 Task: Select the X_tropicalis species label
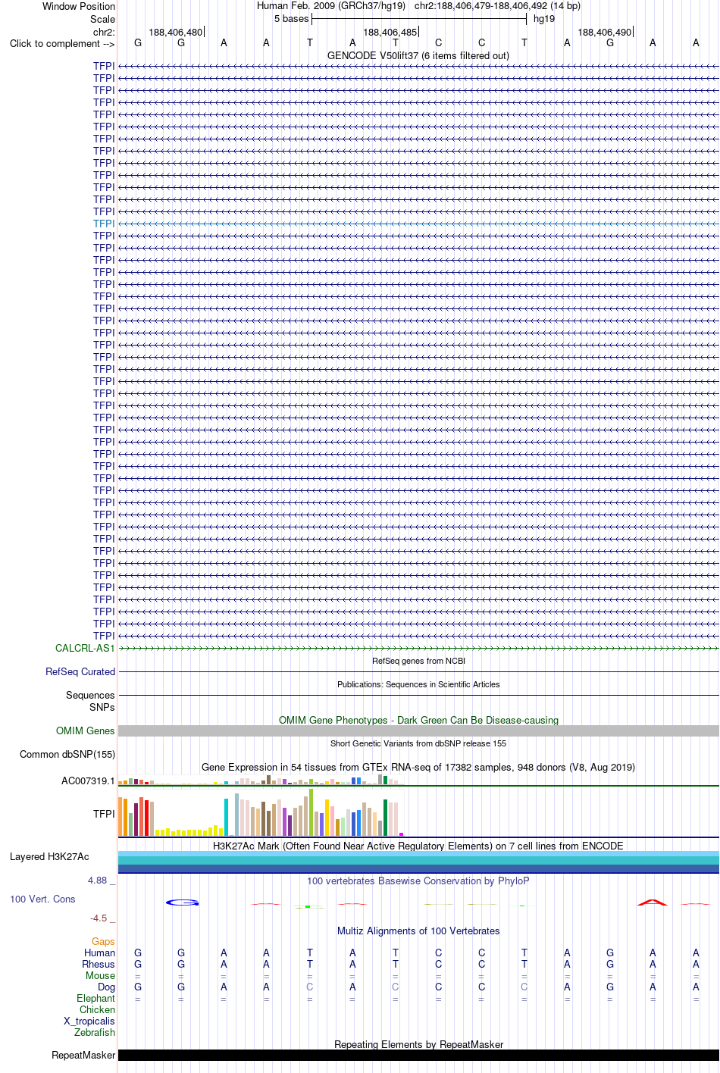89,1021
